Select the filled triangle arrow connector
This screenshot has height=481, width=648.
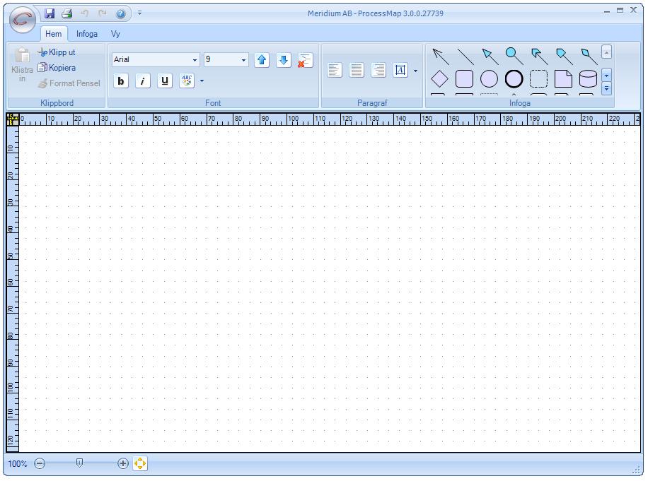[x=490, y=57]
